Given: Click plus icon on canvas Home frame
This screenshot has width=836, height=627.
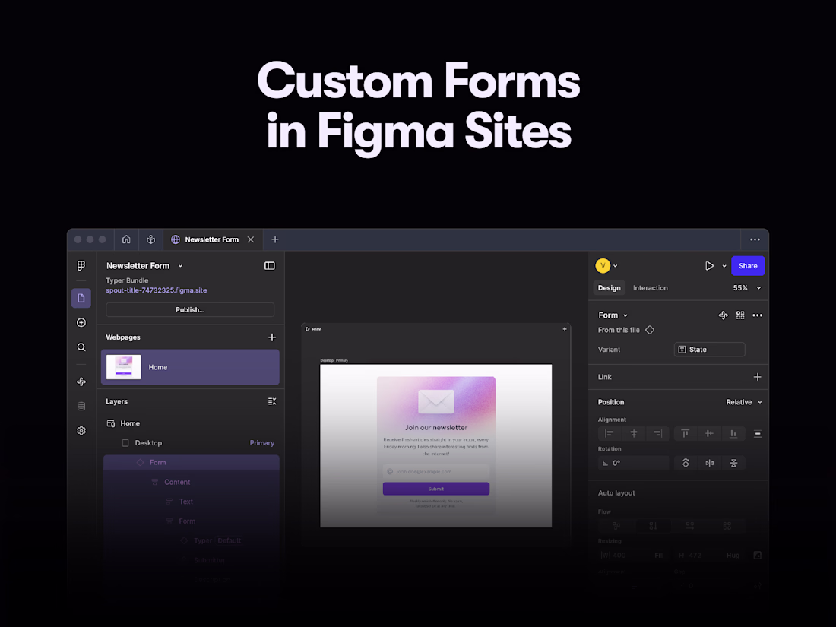Looking at the screenshot, I should pyautogui.click(x=565, y=329).
